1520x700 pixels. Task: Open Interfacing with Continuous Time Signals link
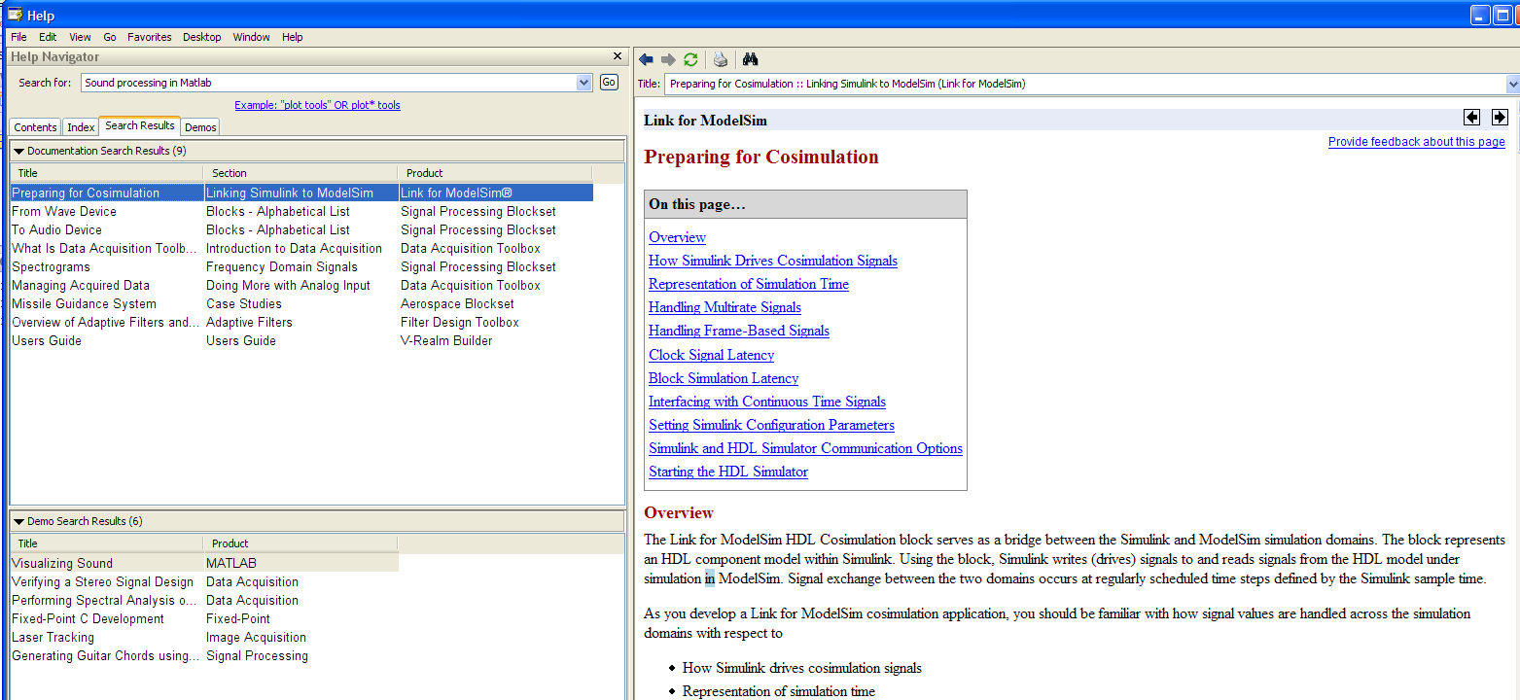767,402
